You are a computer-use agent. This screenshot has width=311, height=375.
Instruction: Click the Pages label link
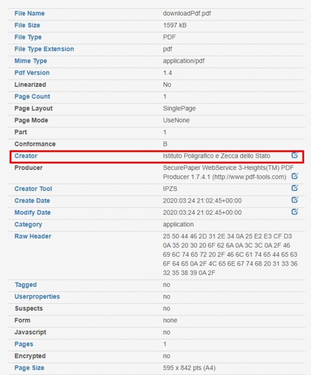tap(24, 344)
